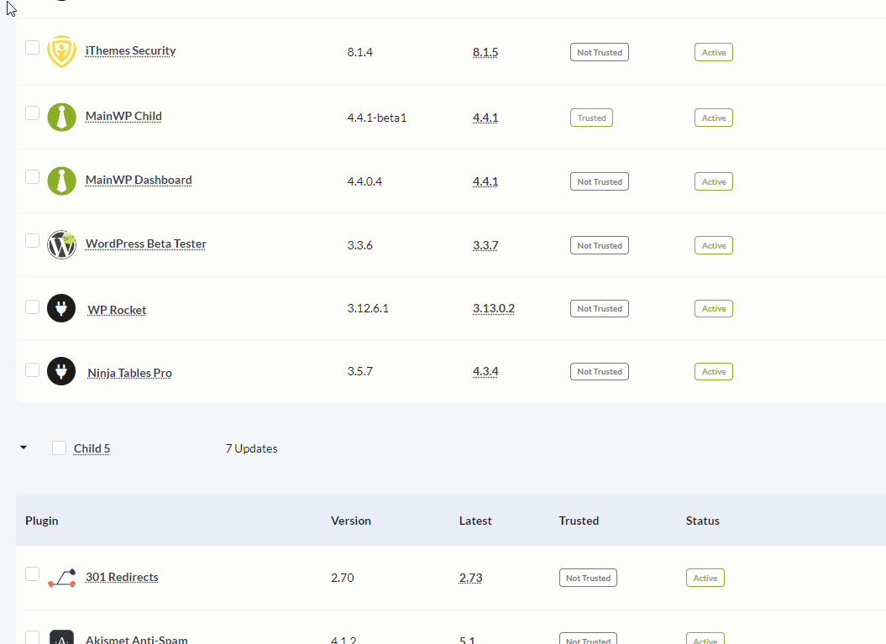This screenshot has width=886, height=644.
Task: Click Trusted label for MainWP Child
Action: [x=591, y=118]
